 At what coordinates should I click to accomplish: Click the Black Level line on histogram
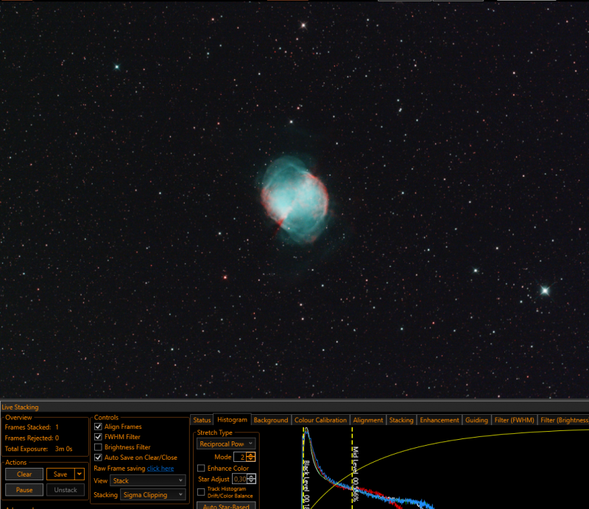(x=303, y=469)
